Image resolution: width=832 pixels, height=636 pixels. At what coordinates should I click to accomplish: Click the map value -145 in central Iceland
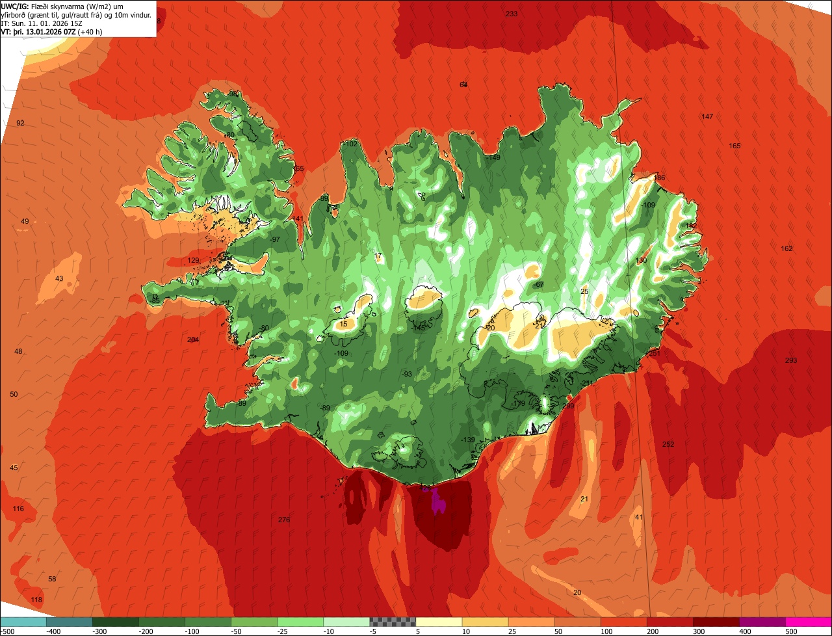coord(419,328)
